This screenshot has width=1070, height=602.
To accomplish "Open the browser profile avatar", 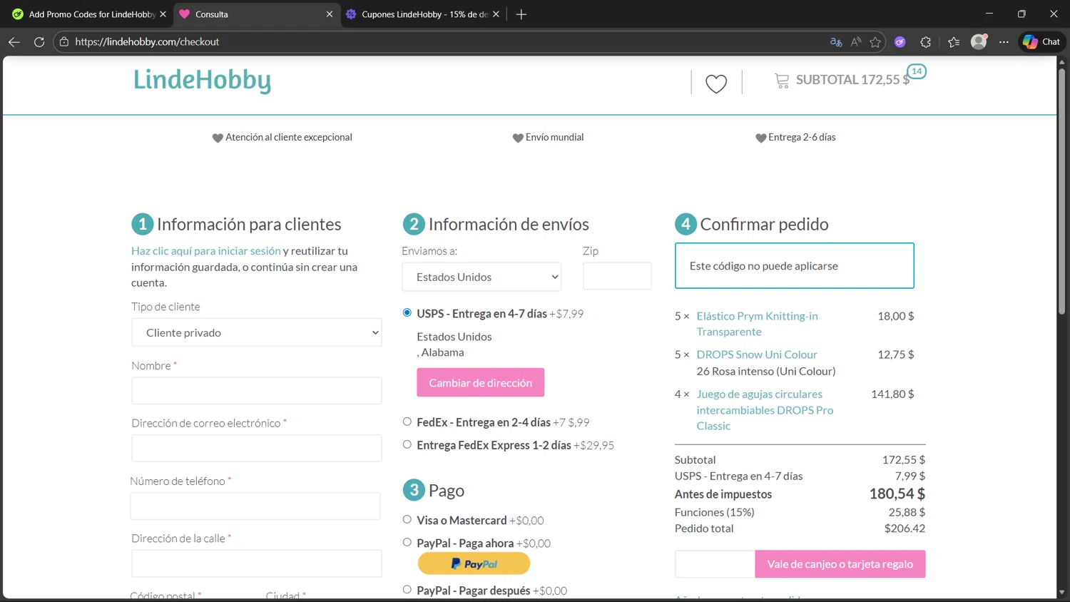I will coord(979,42).
